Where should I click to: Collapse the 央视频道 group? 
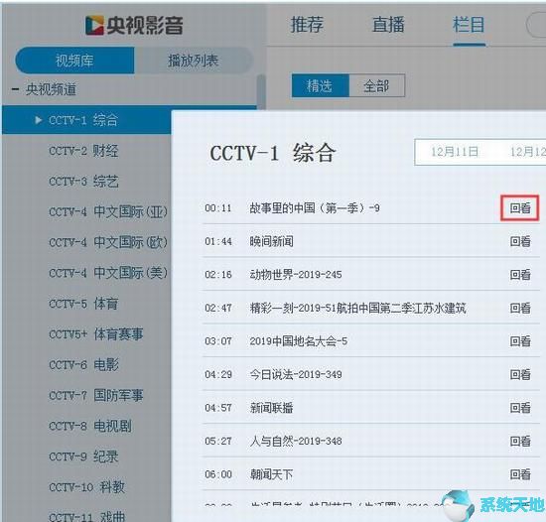coord(15,89)
